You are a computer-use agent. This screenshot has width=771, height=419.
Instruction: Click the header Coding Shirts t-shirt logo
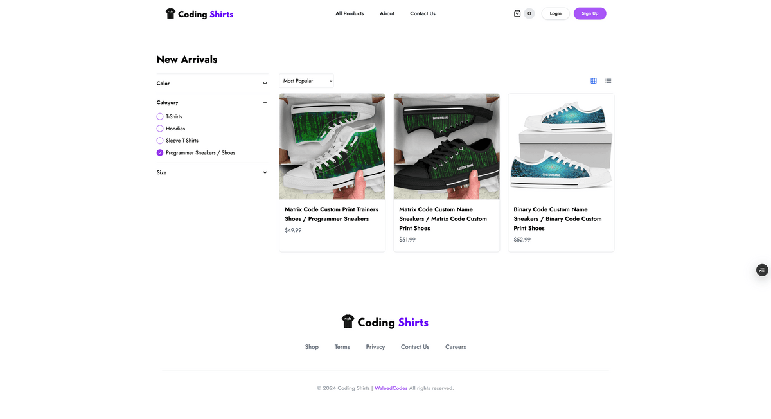point(170,13)
